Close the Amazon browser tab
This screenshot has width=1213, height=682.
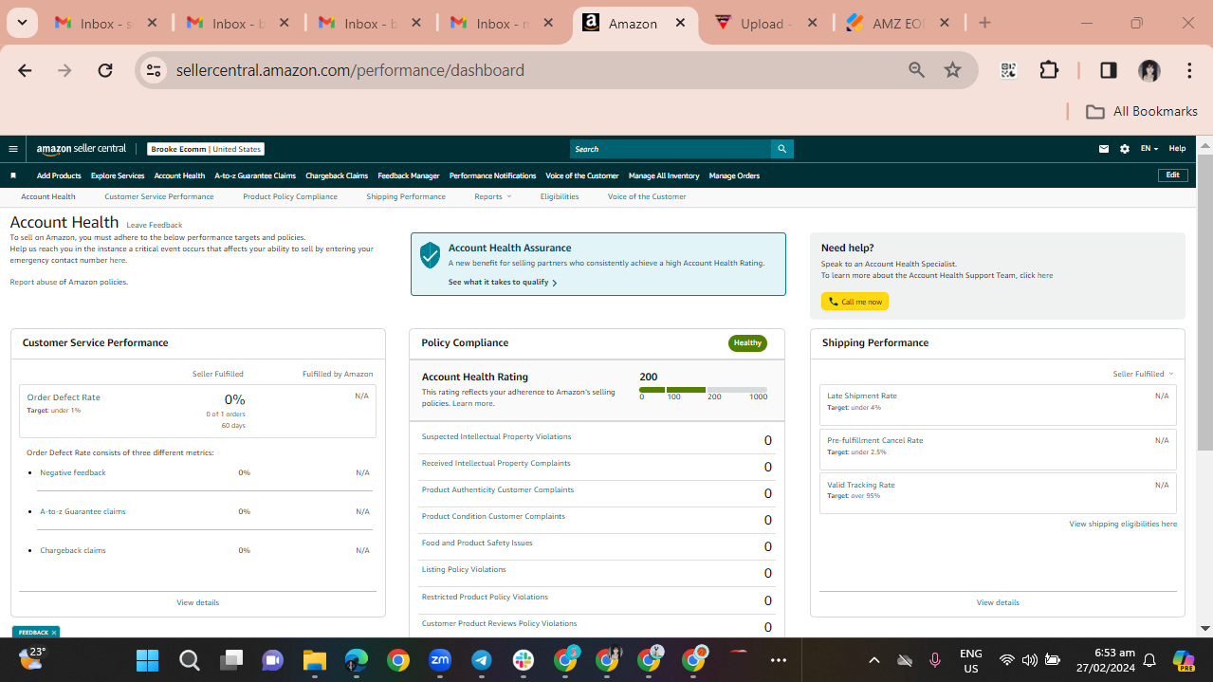pos(680,24)
